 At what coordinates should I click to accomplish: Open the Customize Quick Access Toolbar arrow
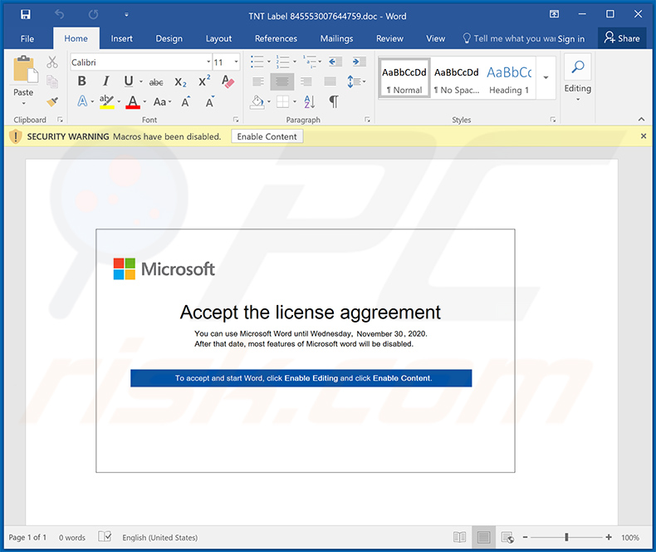(126, 15)
